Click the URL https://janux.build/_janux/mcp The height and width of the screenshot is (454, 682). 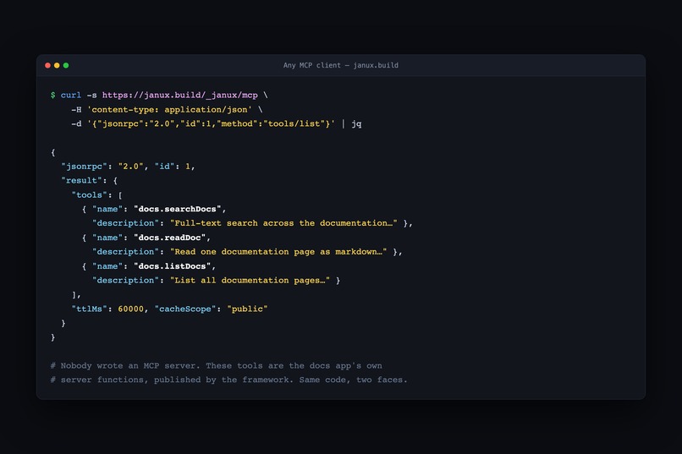coord(180,96)
